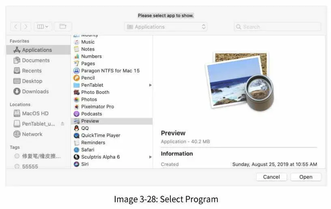The height and width of the screenshot is (209, 331).
Task: Click the Cancel button
Action: pos(271,177)
